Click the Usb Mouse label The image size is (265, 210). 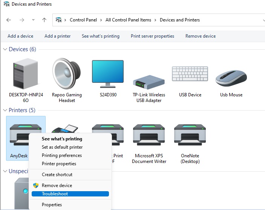pyautogui.click(x=231, y=95)
